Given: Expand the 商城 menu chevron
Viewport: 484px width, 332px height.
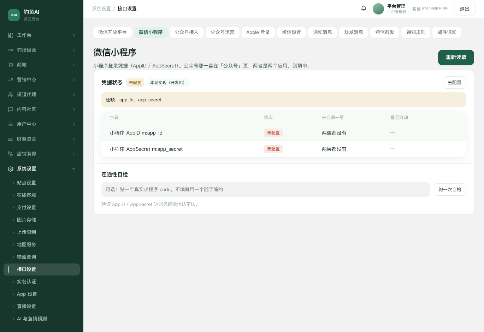Looking at the screenshot, I should pyautogui.click(x=74, y=65).
